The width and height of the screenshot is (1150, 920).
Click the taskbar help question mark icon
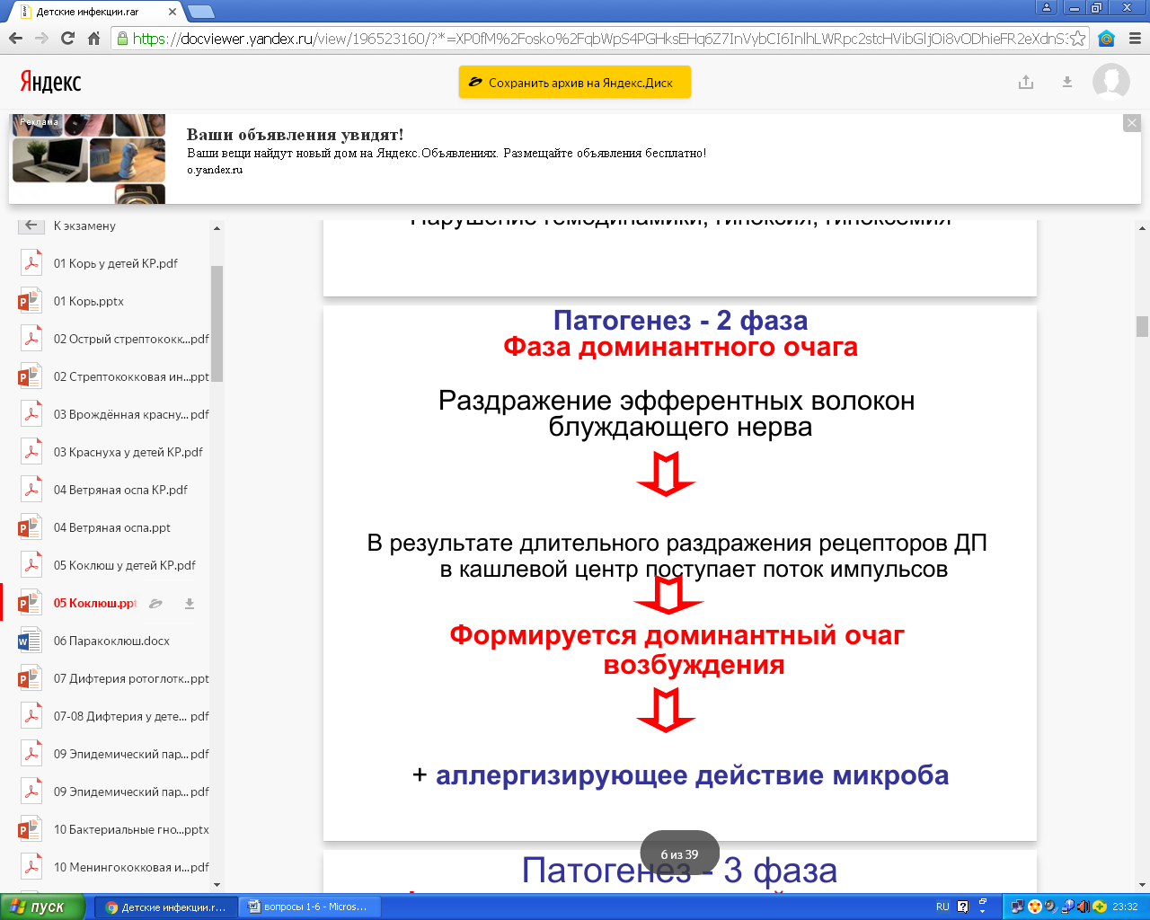(x=963, y=907)
